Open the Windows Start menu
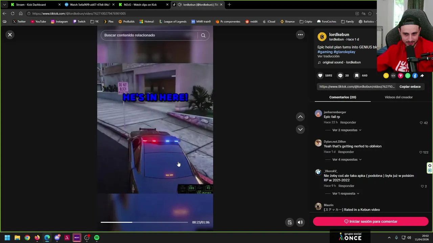Screen dimensions: 433x243 pos(7,238)
